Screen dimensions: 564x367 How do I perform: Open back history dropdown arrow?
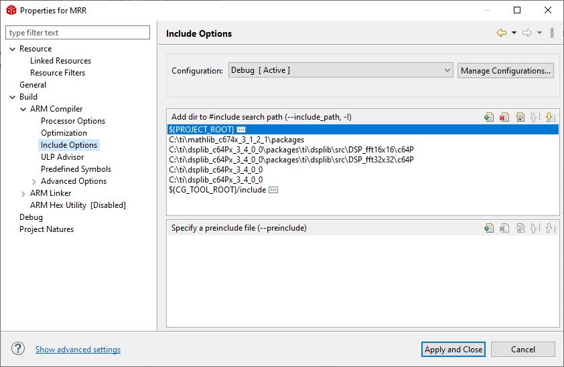pyautogui.click(x=514, y=33)
